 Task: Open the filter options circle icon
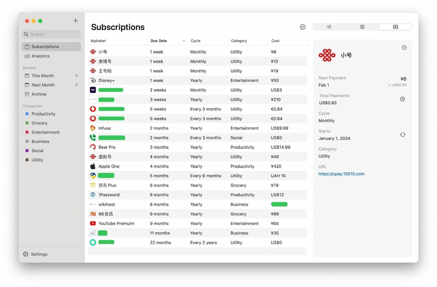pyautogui.click(x=302, y=27)
